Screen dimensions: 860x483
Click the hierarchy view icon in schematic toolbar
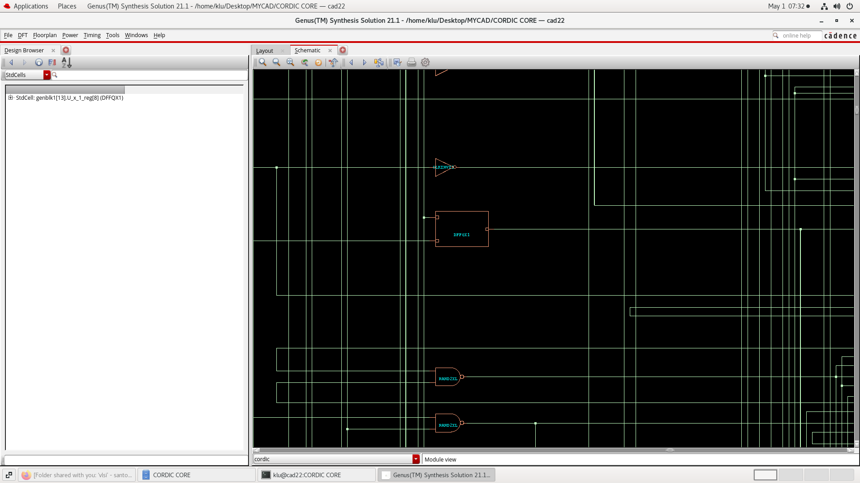point(379,63)
